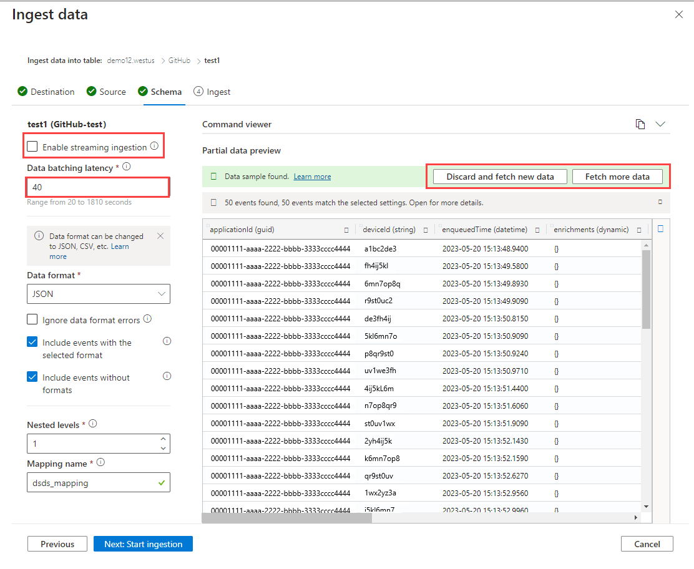Copy the Command viewer contents
This screenshot has height=569, width=694.
tap(640, 124)
